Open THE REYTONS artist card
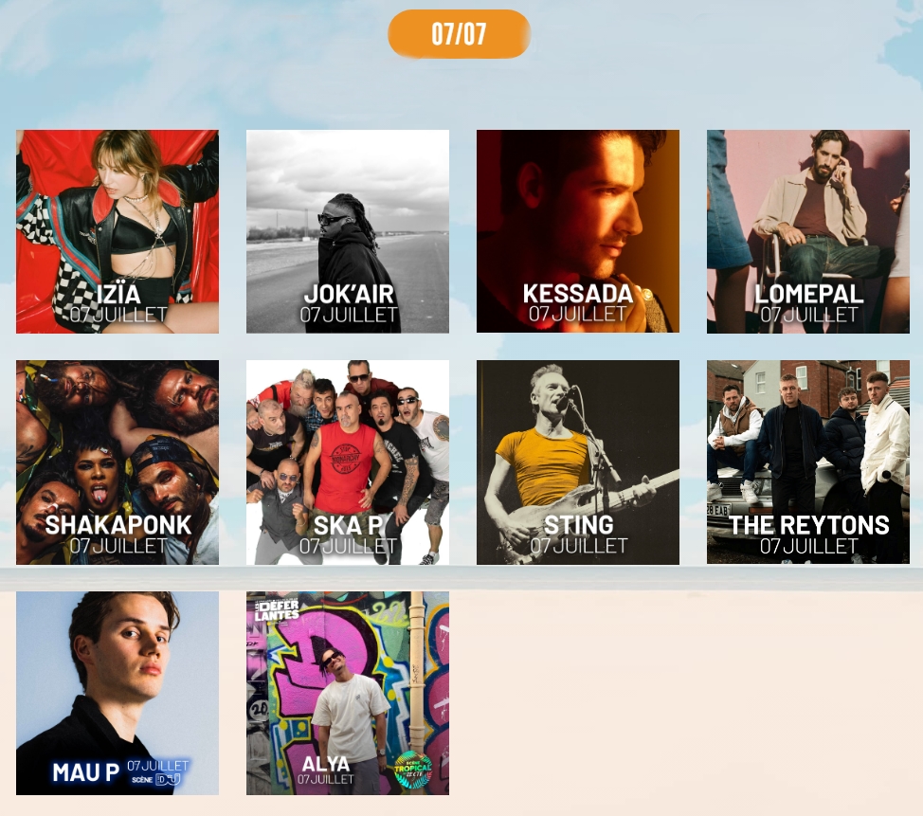 (x=807, y=462)
